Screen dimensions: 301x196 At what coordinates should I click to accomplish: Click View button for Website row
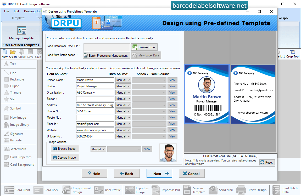(172, 130)
